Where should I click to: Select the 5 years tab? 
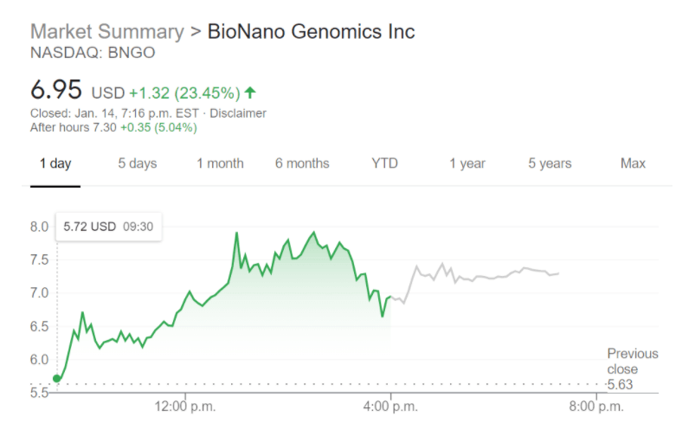[550, 163]
